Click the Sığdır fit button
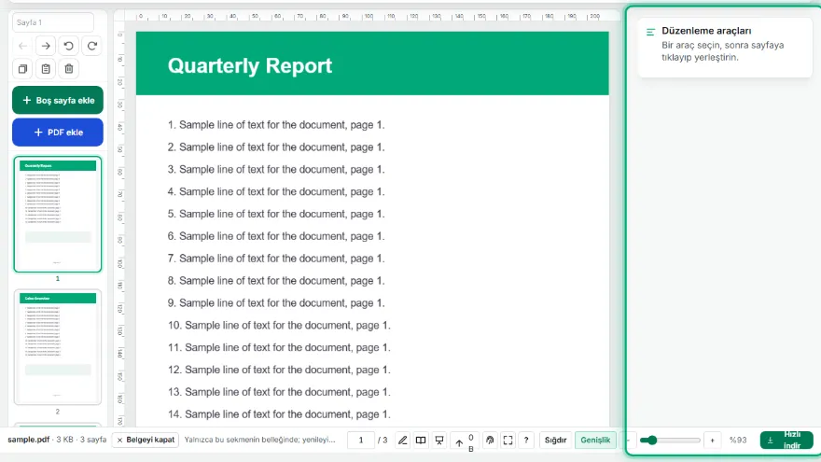The height and width of the screenshot is (462, 821). pyautogui.click(x=555, y=440)
